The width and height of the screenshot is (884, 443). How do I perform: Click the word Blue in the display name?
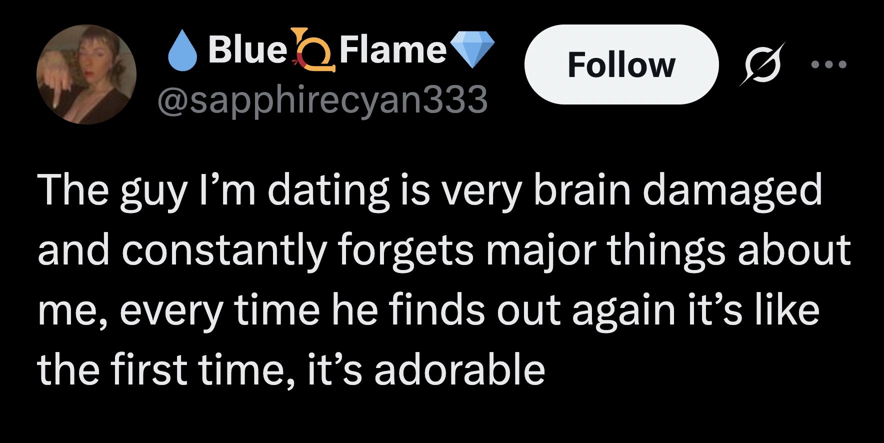click(246, 50)
